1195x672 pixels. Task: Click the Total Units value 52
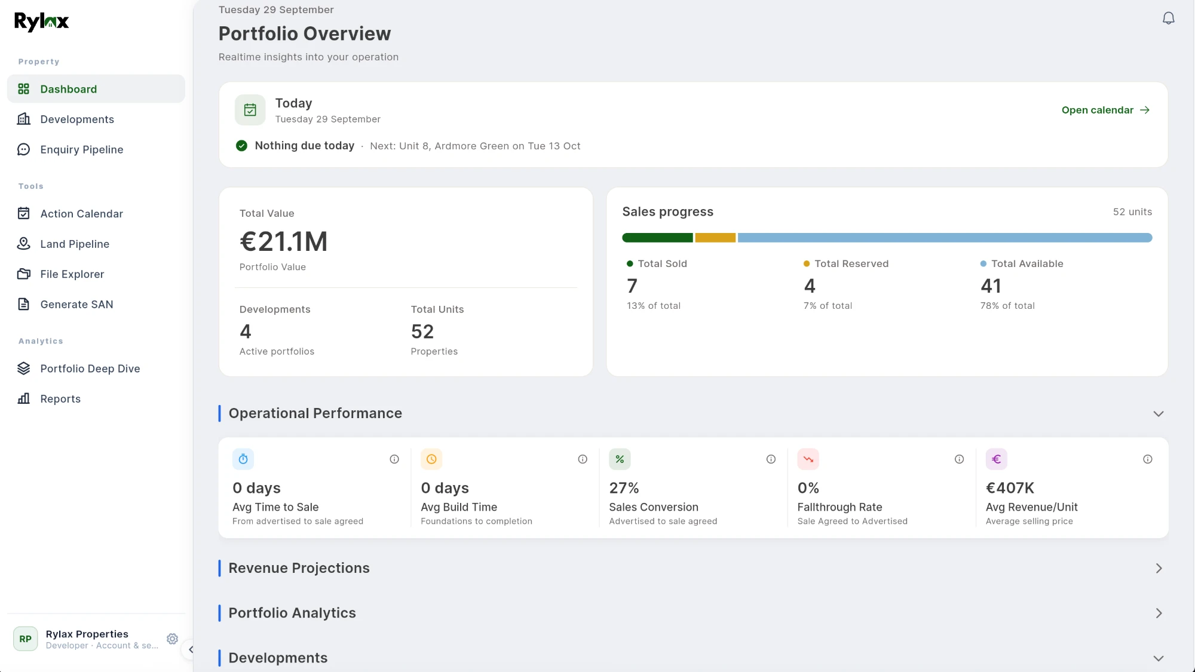coord(422,332)
